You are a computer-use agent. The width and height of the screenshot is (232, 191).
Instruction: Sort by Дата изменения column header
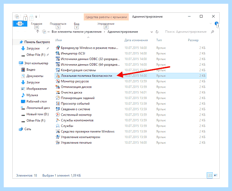pyautogui.click(x=136, y=40)
